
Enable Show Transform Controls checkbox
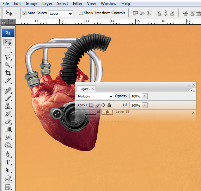pyautogui.click(x=81, y=13)
